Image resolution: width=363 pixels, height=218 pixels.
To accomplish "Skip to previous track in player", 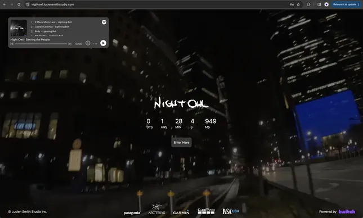I will (12, 44).
